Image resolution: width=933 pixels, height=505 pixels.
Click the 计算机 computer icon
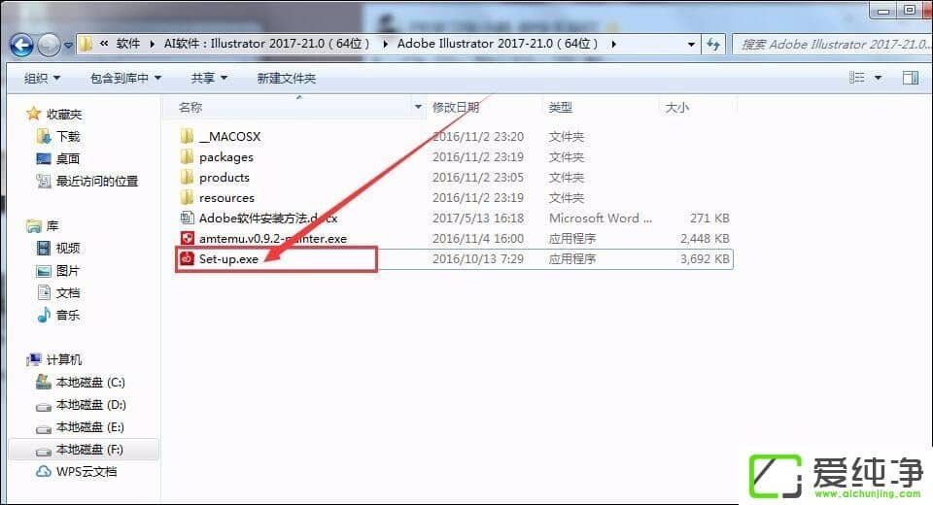(x=34, y=359)
